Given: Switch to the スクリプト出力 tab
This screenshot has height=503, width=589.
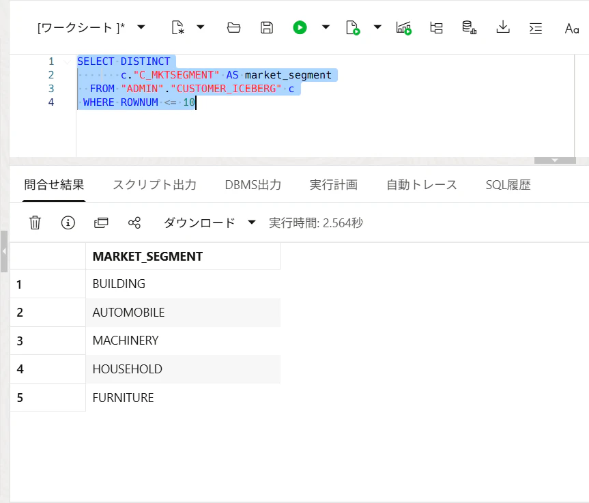Looking at the screenshot, I should tap(154, 185).
